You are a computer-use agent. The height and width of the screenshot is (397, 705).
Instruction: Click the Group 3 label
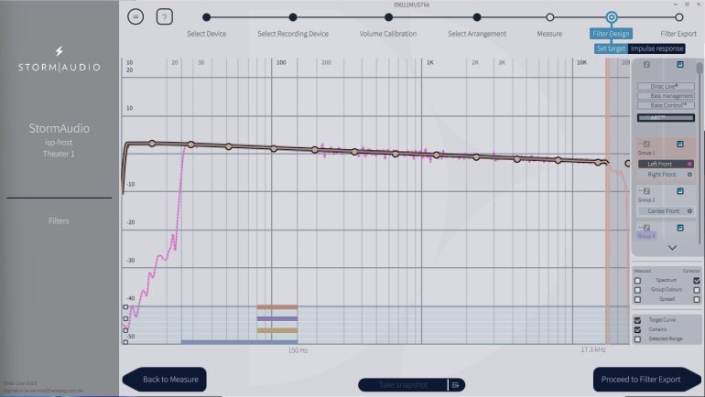point(646,236)
